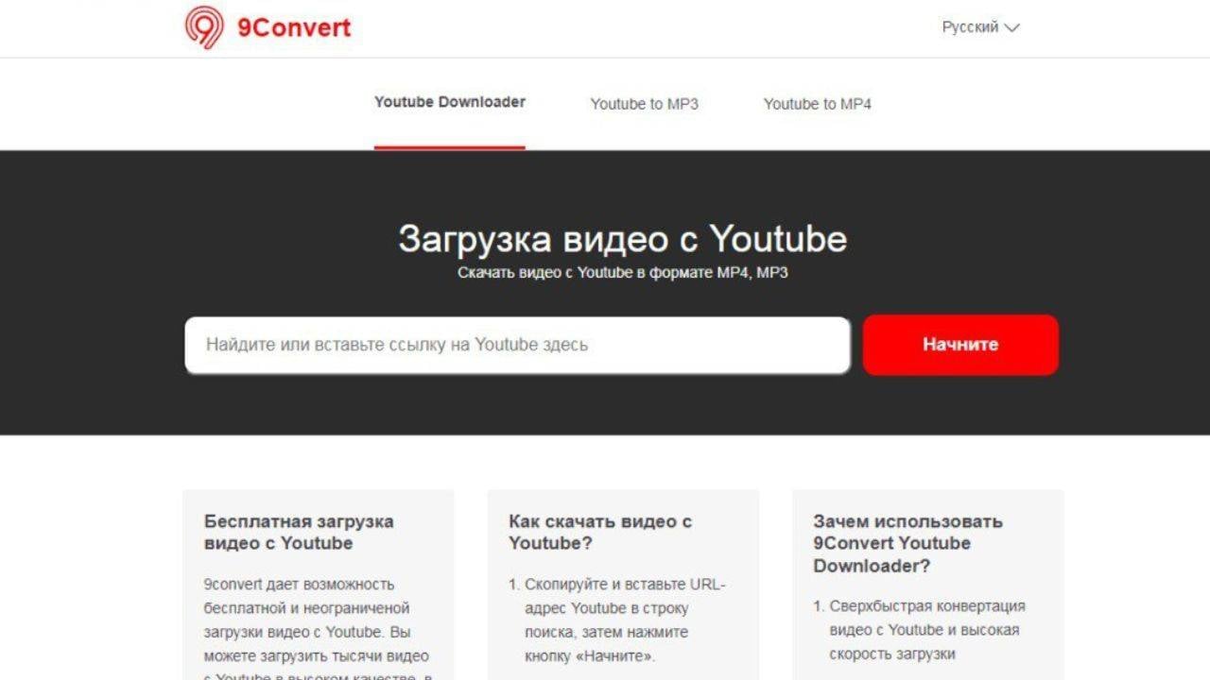
Task: Click the chevron next to Русский
Action: click(x=1011, y=28)
